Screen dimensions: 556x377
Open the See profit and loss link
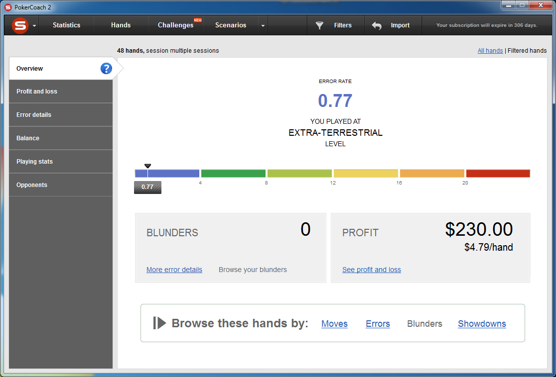[x=372, y=270]
